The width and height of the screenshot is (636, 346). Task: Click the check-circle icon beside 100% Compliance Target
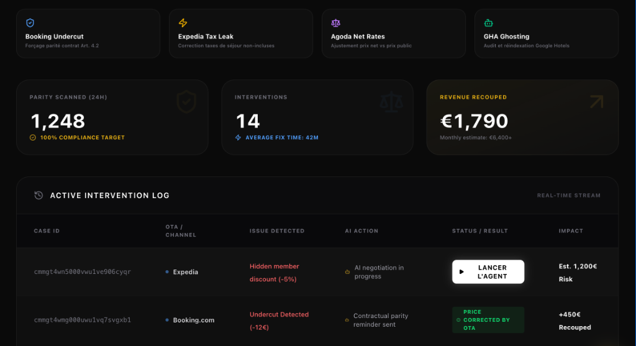(33, 137)
